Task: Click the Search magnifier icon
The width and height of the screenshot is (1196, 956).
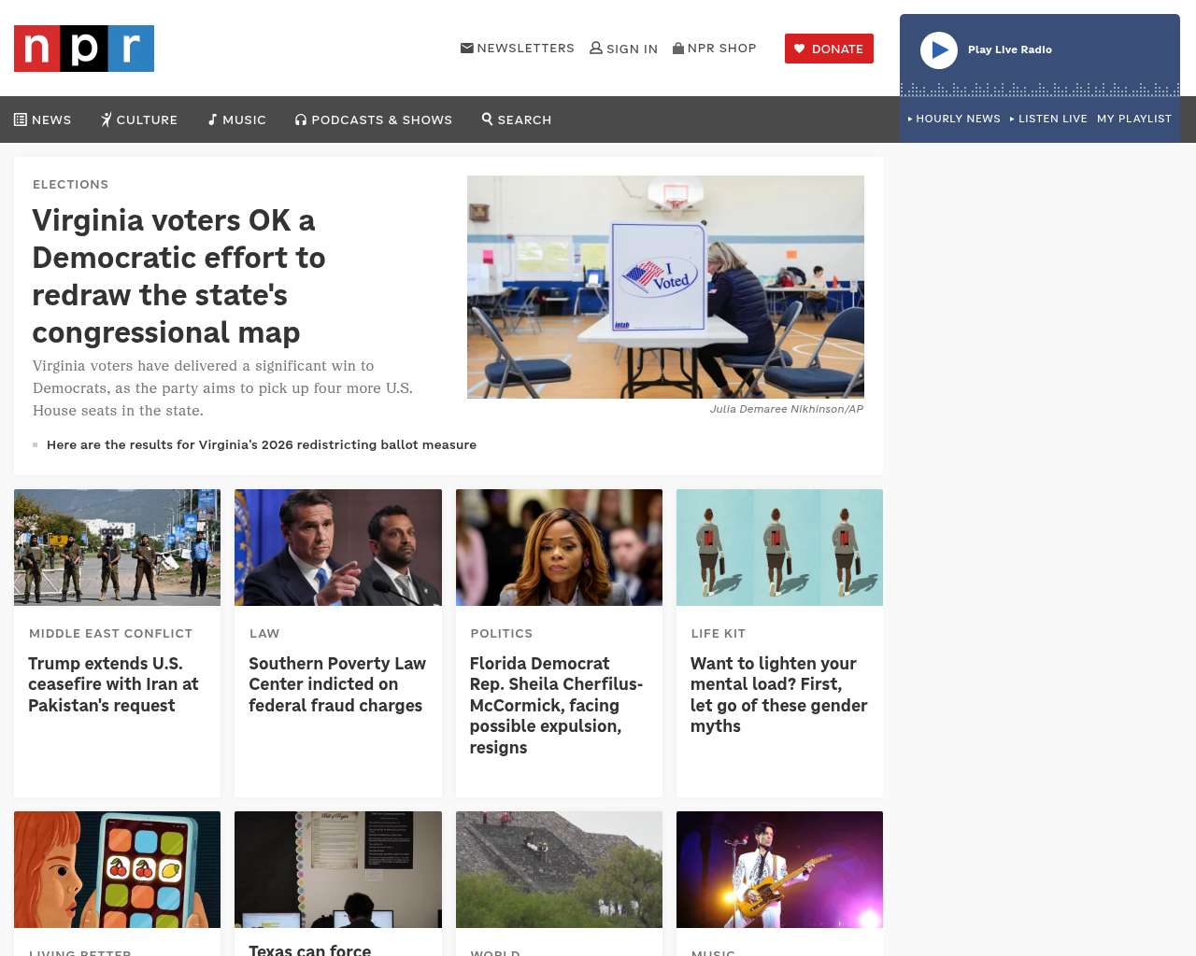Action: (x=487, y=119)
